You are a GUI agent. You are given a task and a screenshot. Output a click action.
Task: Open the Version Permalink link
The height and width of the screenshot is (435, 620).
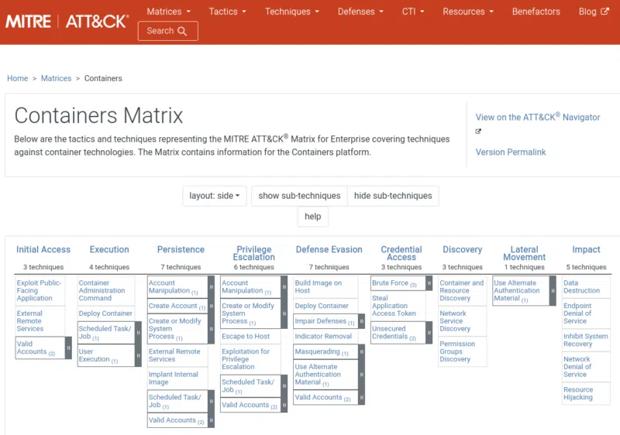point(511,152)
